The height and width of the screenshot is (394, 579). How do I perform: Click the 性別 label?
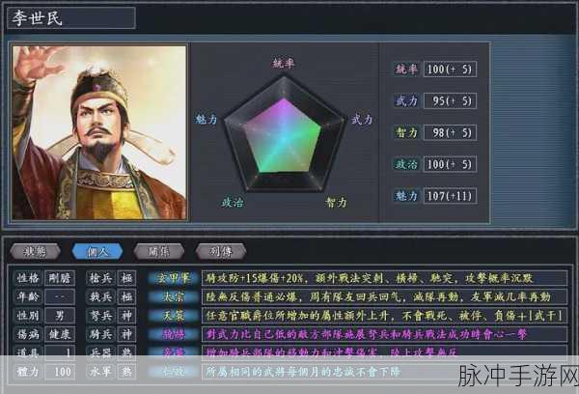pyautogui.click(x=28, y=315)
